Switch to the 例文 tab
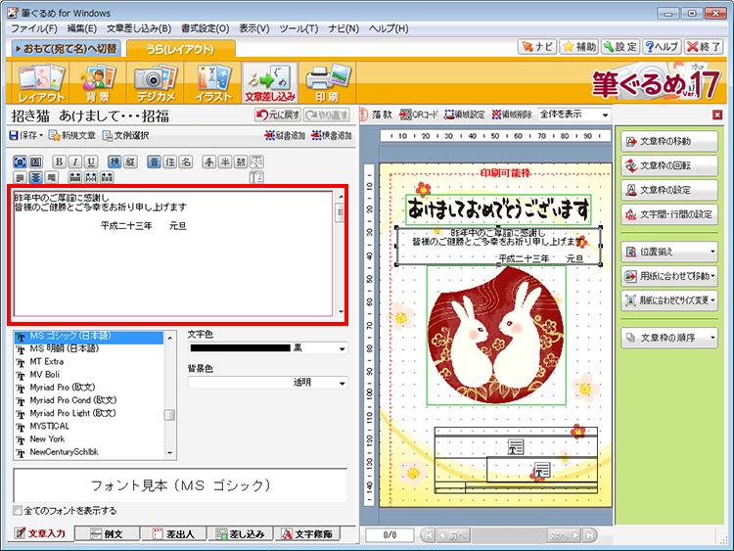Viewport: 734px width, 551px height. pyautogui.click(x=108, y=533)
